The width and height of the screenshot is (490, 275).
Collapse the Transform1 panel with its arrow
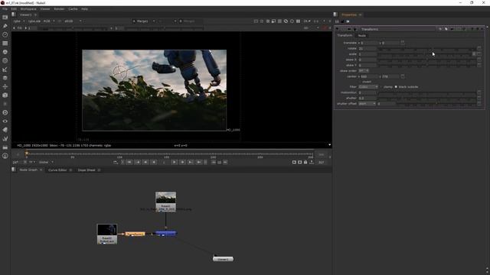tap(337, 29)
